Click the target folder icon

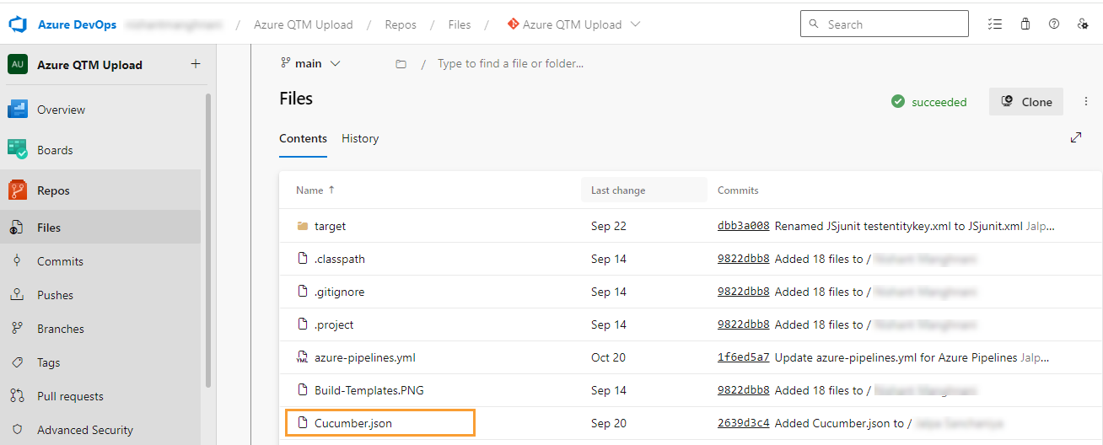tap(303, 226)
